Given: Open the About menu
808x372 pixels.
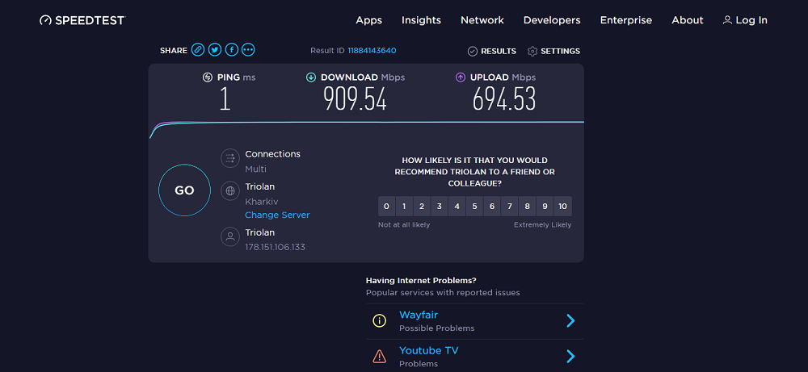Looking at the screenshot, I should coord(688,20).
